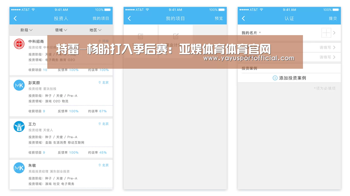Screen dimensions: 350x196
Task: Click 反馈率 100% in 彭笑颜 card
Action: click(x=68, y=111)
